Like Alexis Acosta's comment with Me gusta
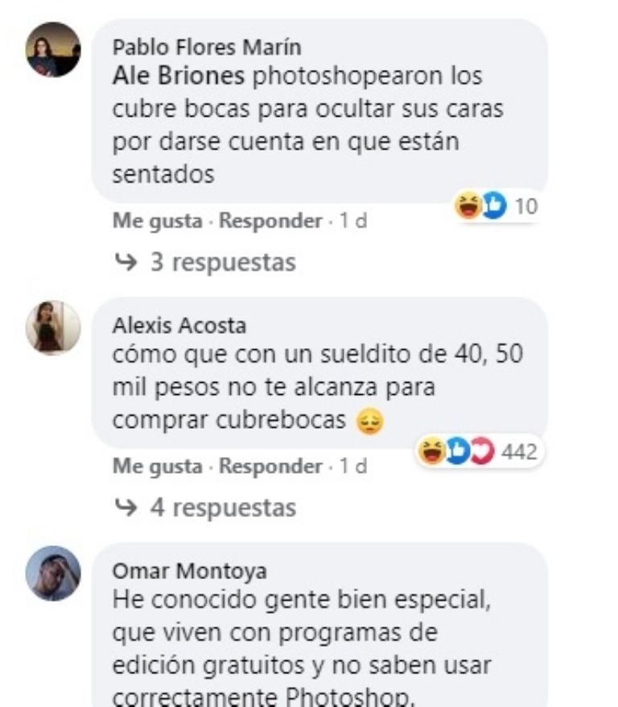618x707 pixels. point(158,467)
